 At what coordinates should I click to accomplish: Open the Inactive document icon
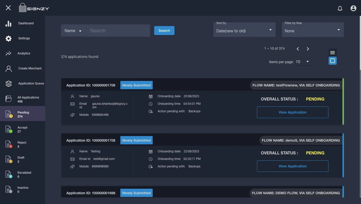[9, 189]
